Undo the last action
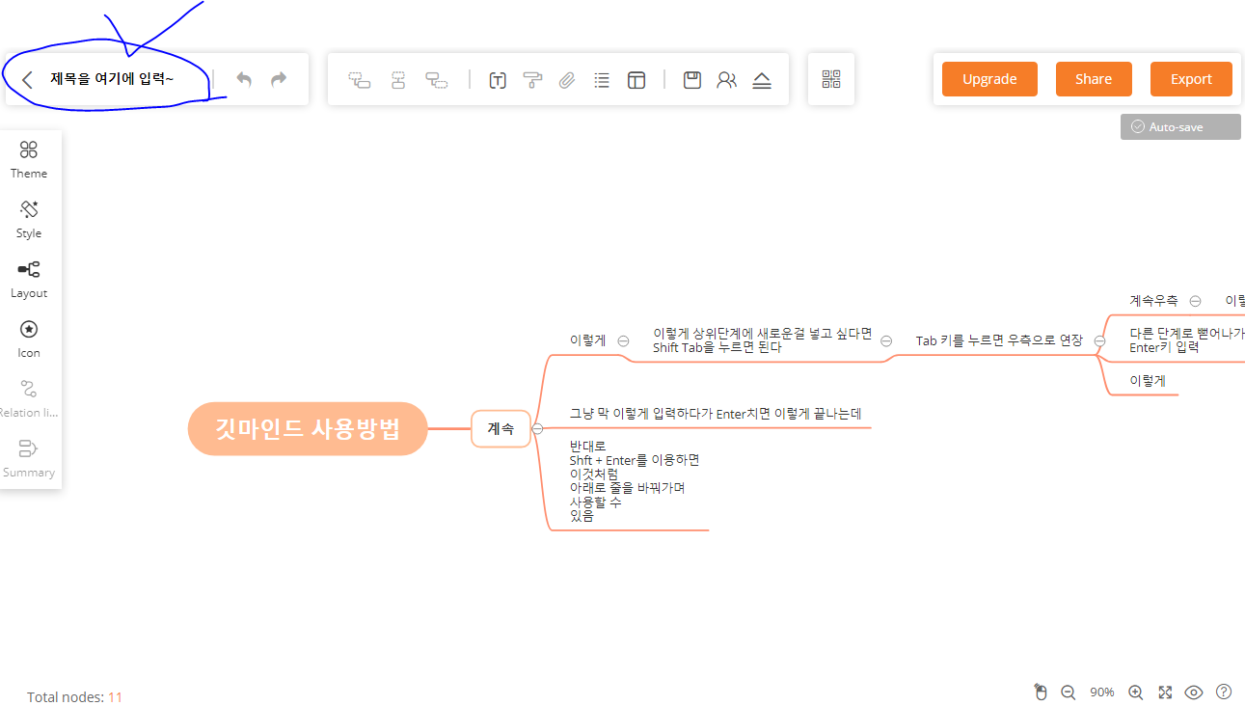 (x=244, y=80)
